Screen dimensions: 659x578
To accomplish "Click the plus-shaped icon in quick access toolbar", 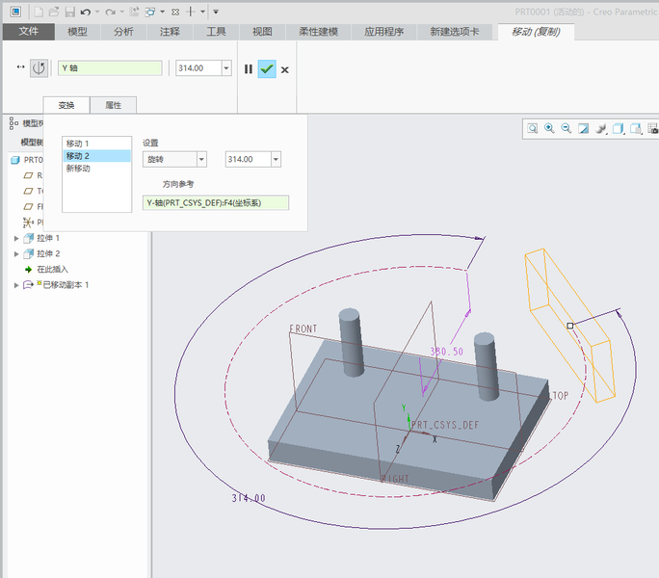I will 191,12.
